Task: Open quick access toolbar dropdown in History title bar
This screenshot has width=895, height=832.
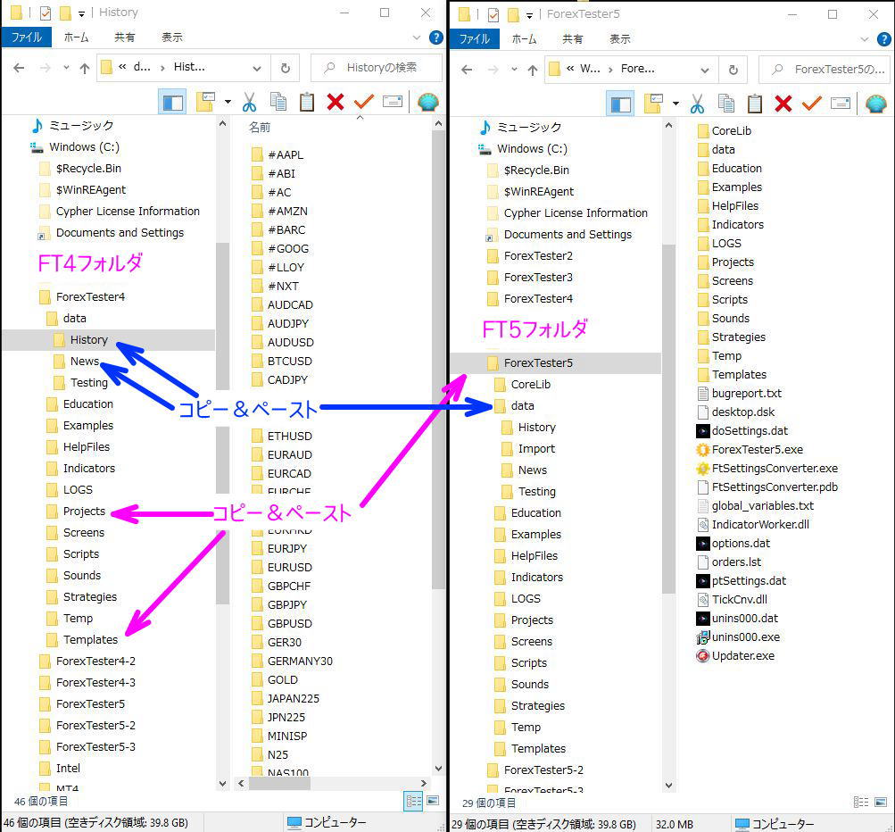Action: tap(81, 13)
